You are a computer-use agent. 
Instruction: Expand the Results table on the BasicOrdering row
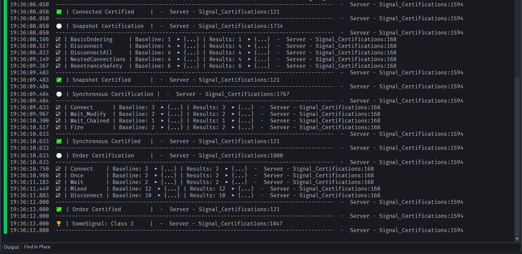tap(250, 39)
